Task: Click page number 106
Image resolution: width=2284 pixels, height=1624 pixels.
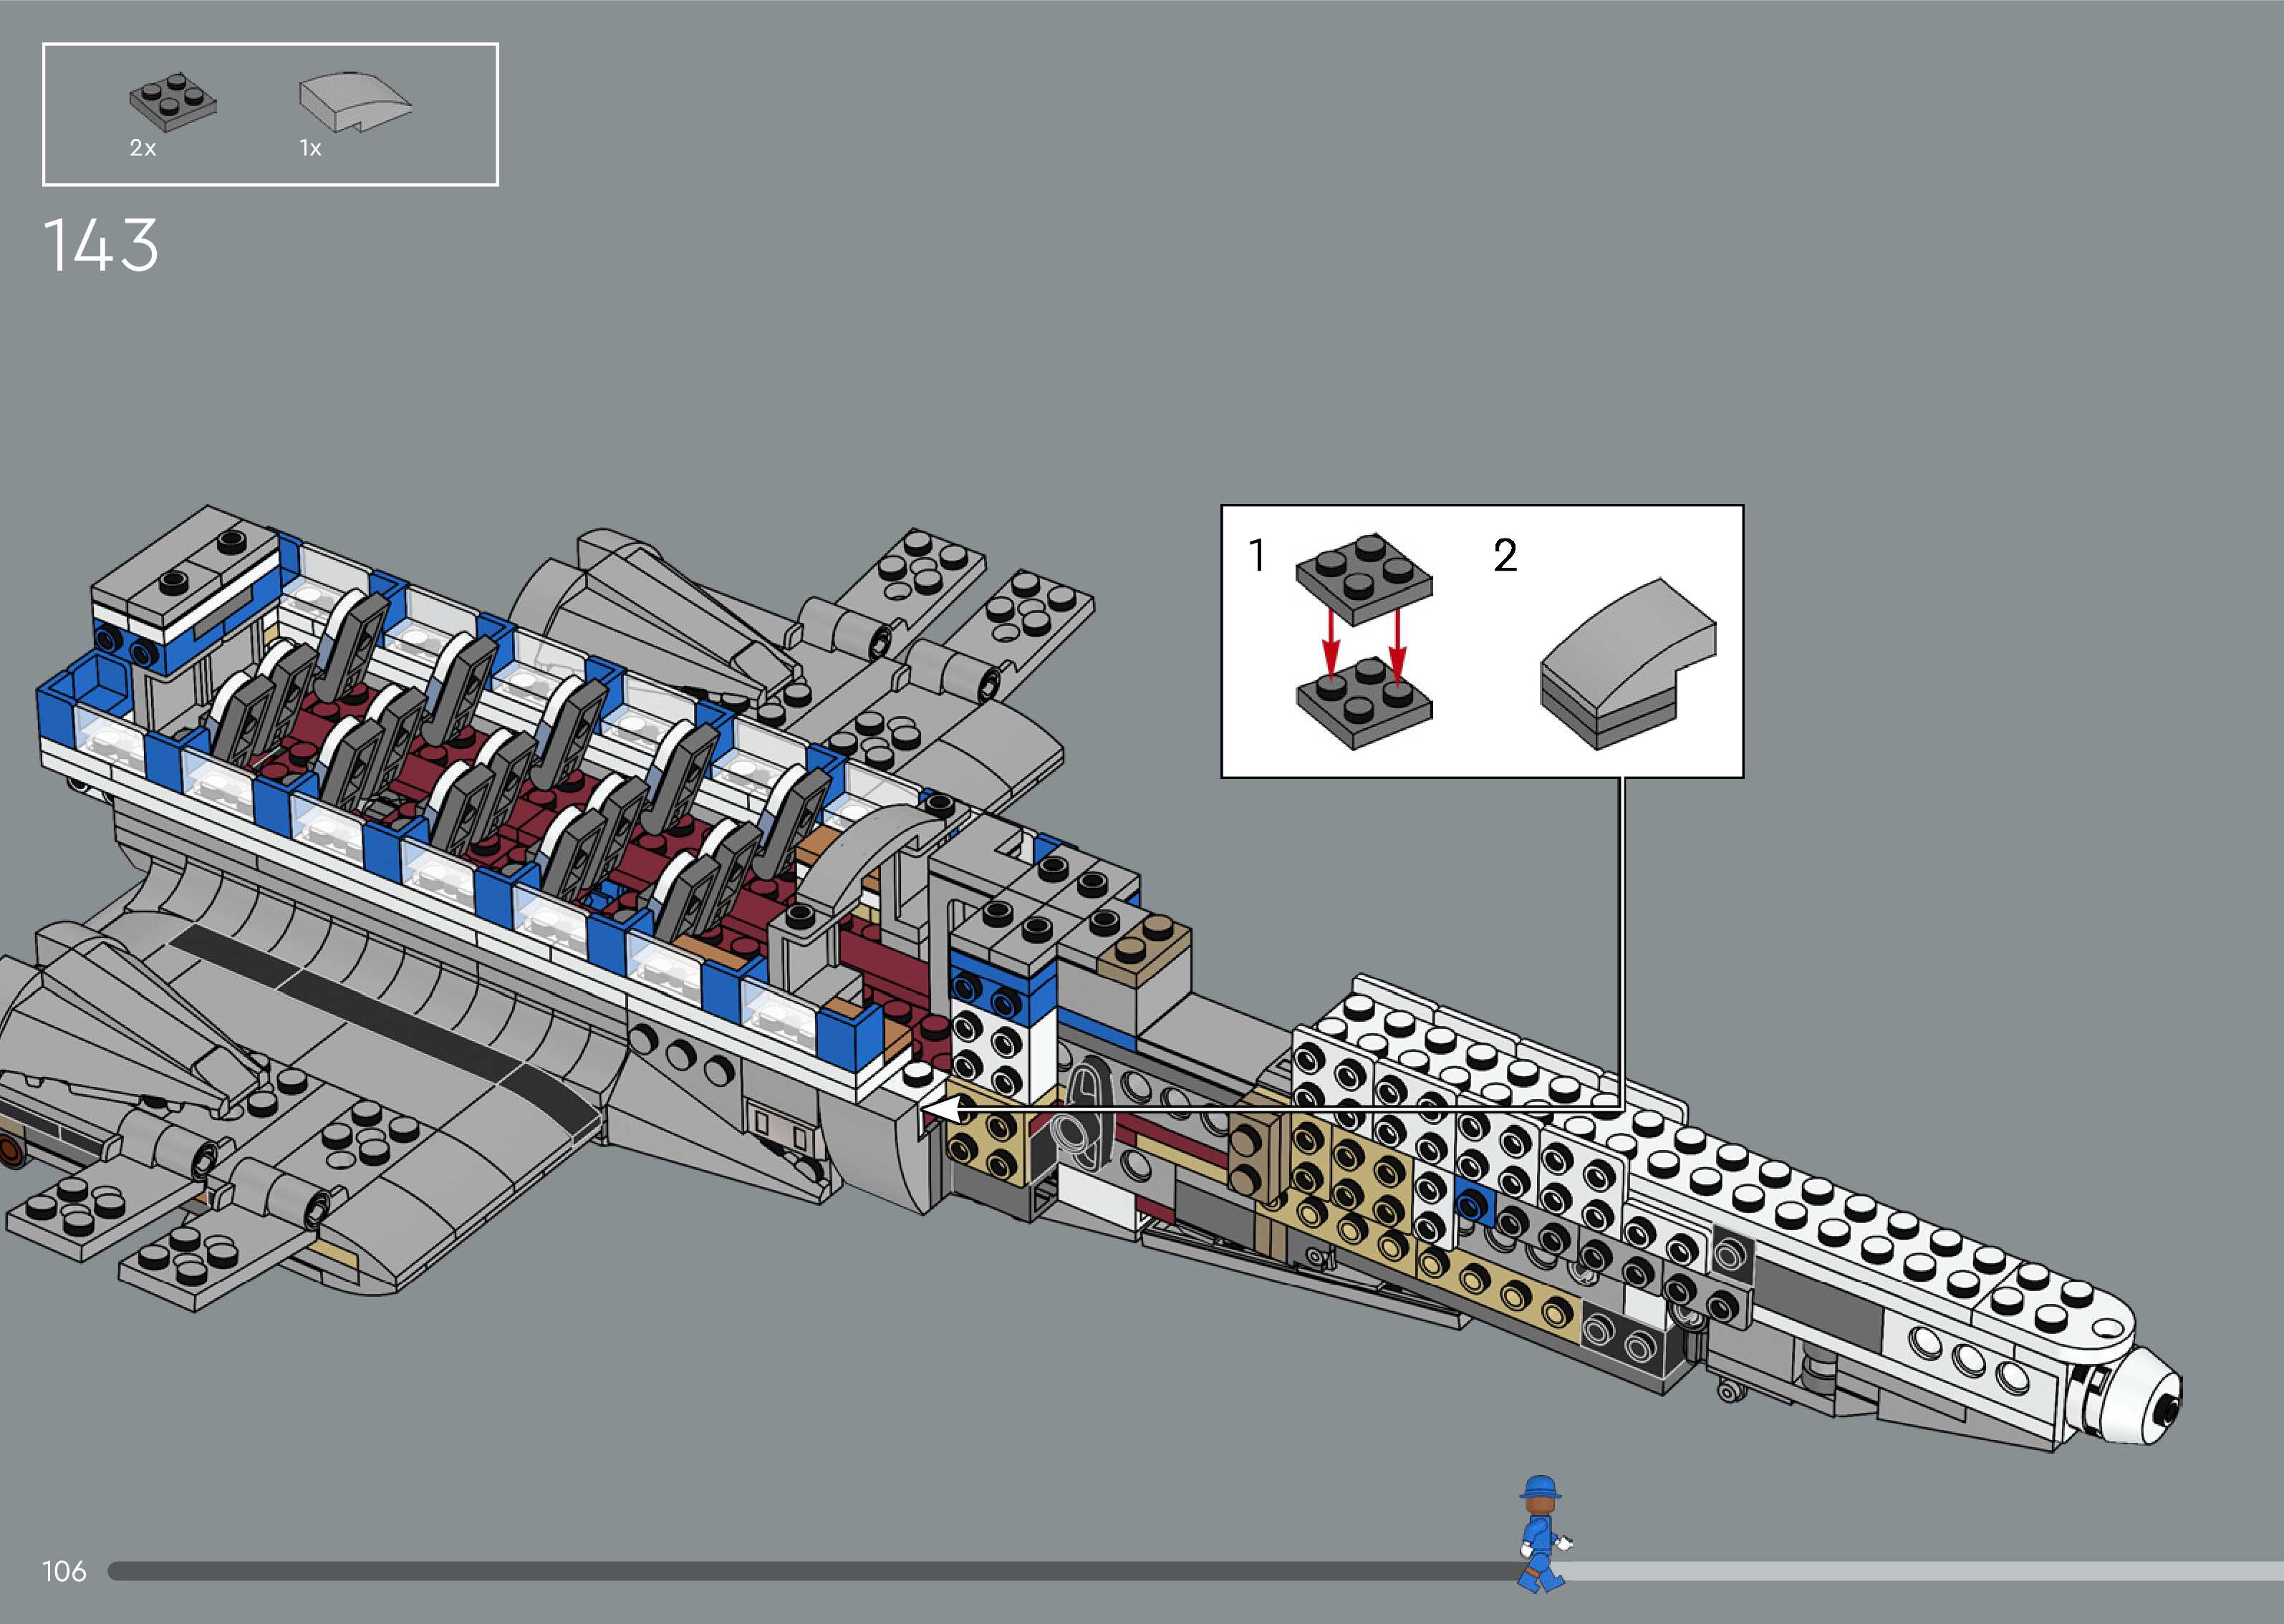Action: (64, 1571)
